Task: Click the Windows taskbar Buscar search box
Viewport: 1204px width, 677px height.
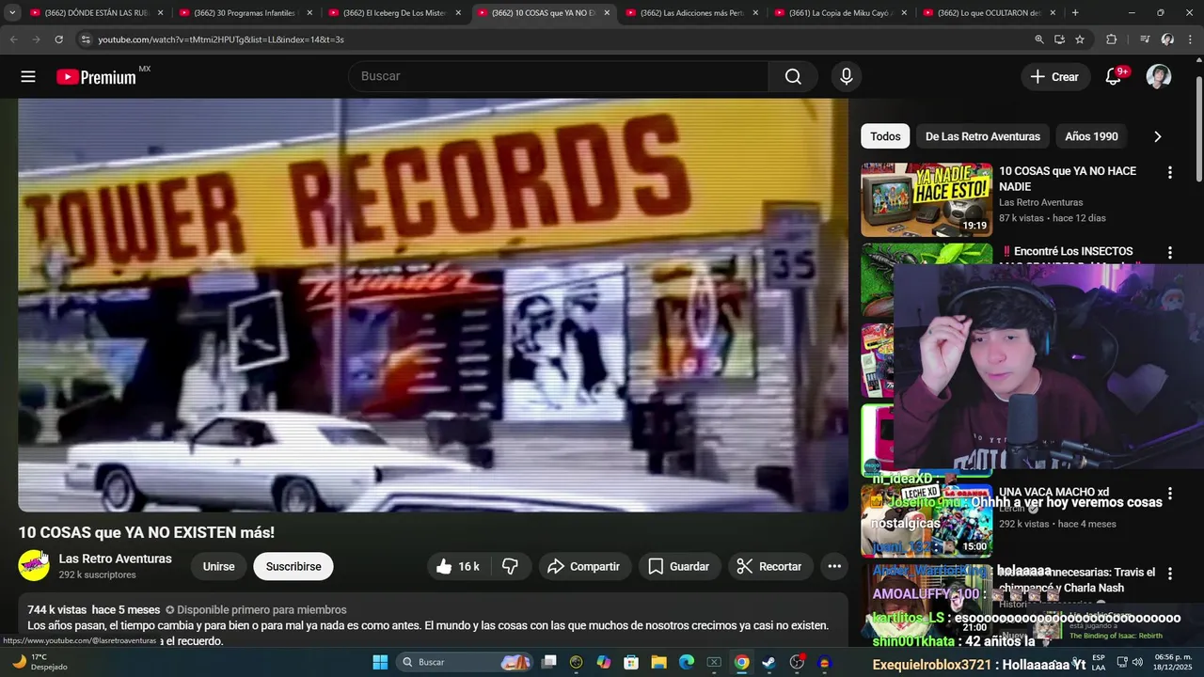Action: [x=466, y=662]
